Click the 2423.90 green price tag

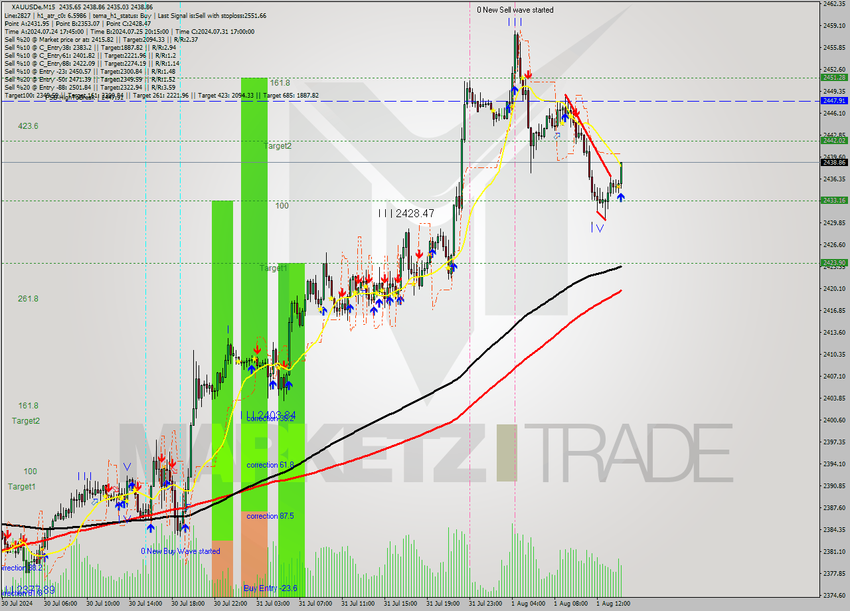[834, 263]
